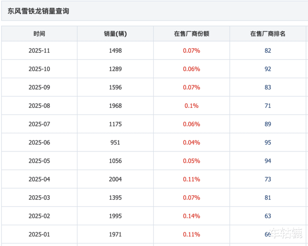Open the rank 63 link
This screenshot has height=246, width=308.
[268, 216]
